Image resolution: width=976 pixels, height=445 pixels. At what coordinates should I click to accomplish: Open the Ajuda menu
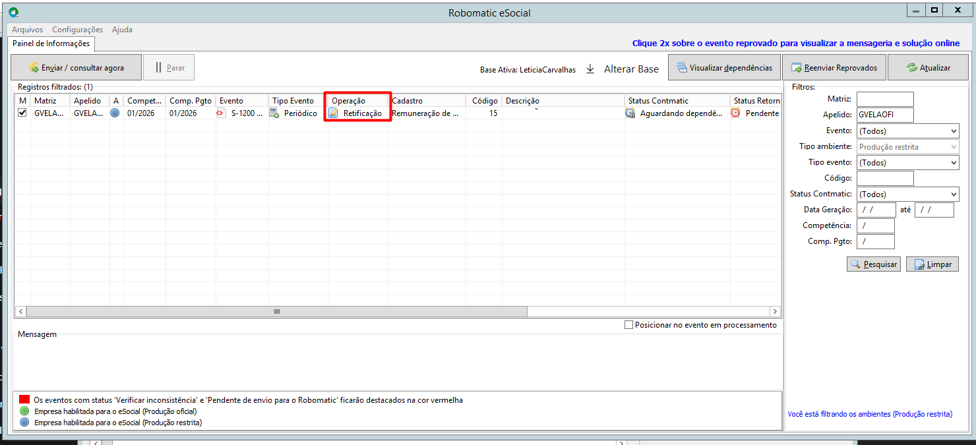pyautogui.click(x=123, y=30)
